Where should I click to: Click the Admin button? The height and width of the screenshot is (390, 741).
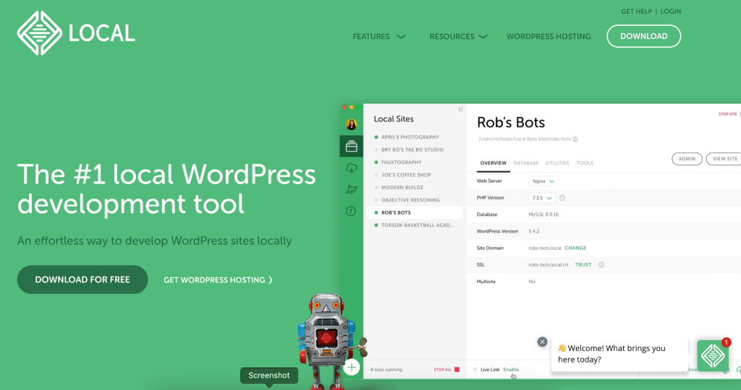687,159
